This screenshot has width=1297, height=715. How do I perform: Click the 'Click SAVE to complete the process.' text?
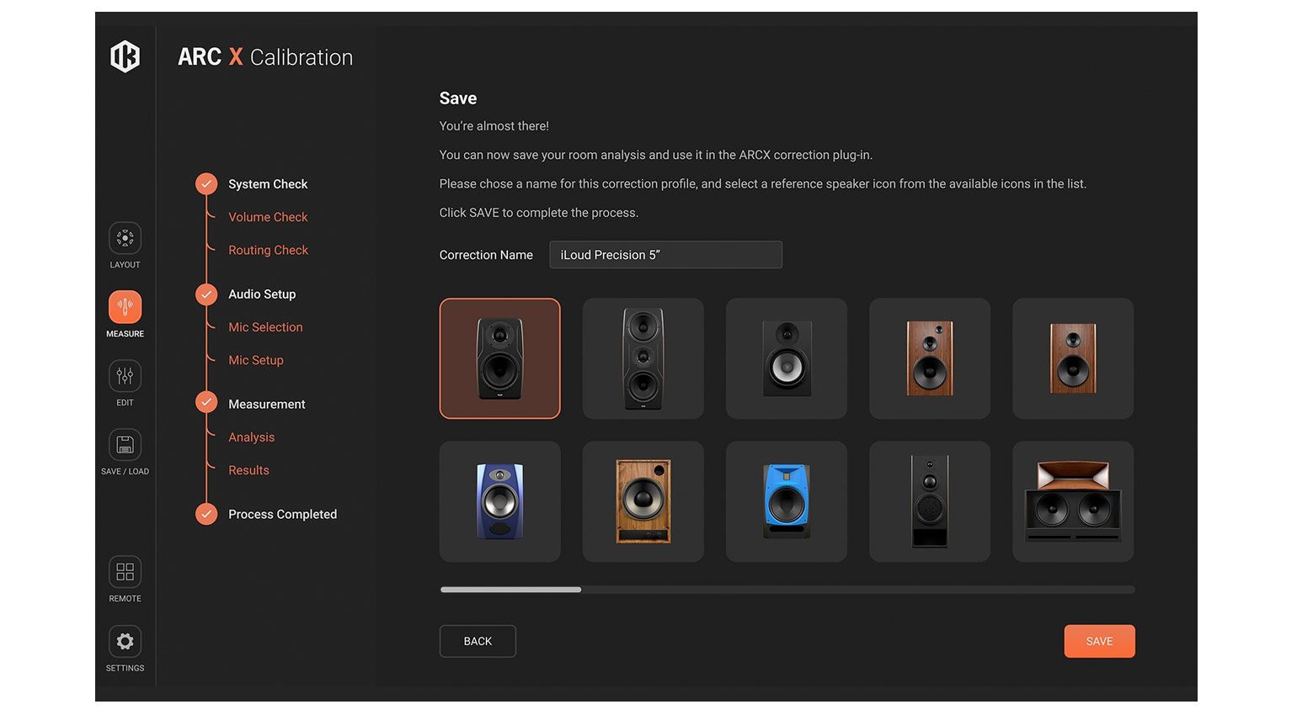click(539, 213)
